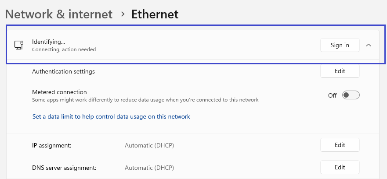
Task: Collapse the Identifying network section chevron
Action: (369, 45)
